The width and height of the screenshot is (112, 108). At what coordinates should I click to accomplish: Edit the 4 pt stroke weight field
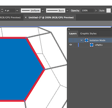[10, 11]
